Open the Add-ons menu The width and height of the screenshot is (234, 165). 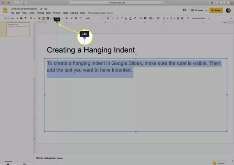click(x=74, y=13)
